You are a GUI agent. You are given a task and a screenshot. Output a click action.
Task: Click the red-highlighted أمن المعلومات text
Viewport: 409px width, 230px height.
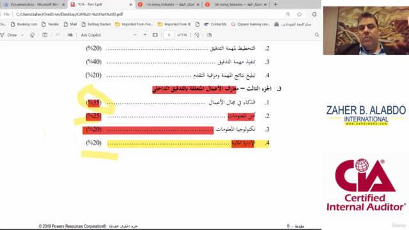[x=242, y=116]
